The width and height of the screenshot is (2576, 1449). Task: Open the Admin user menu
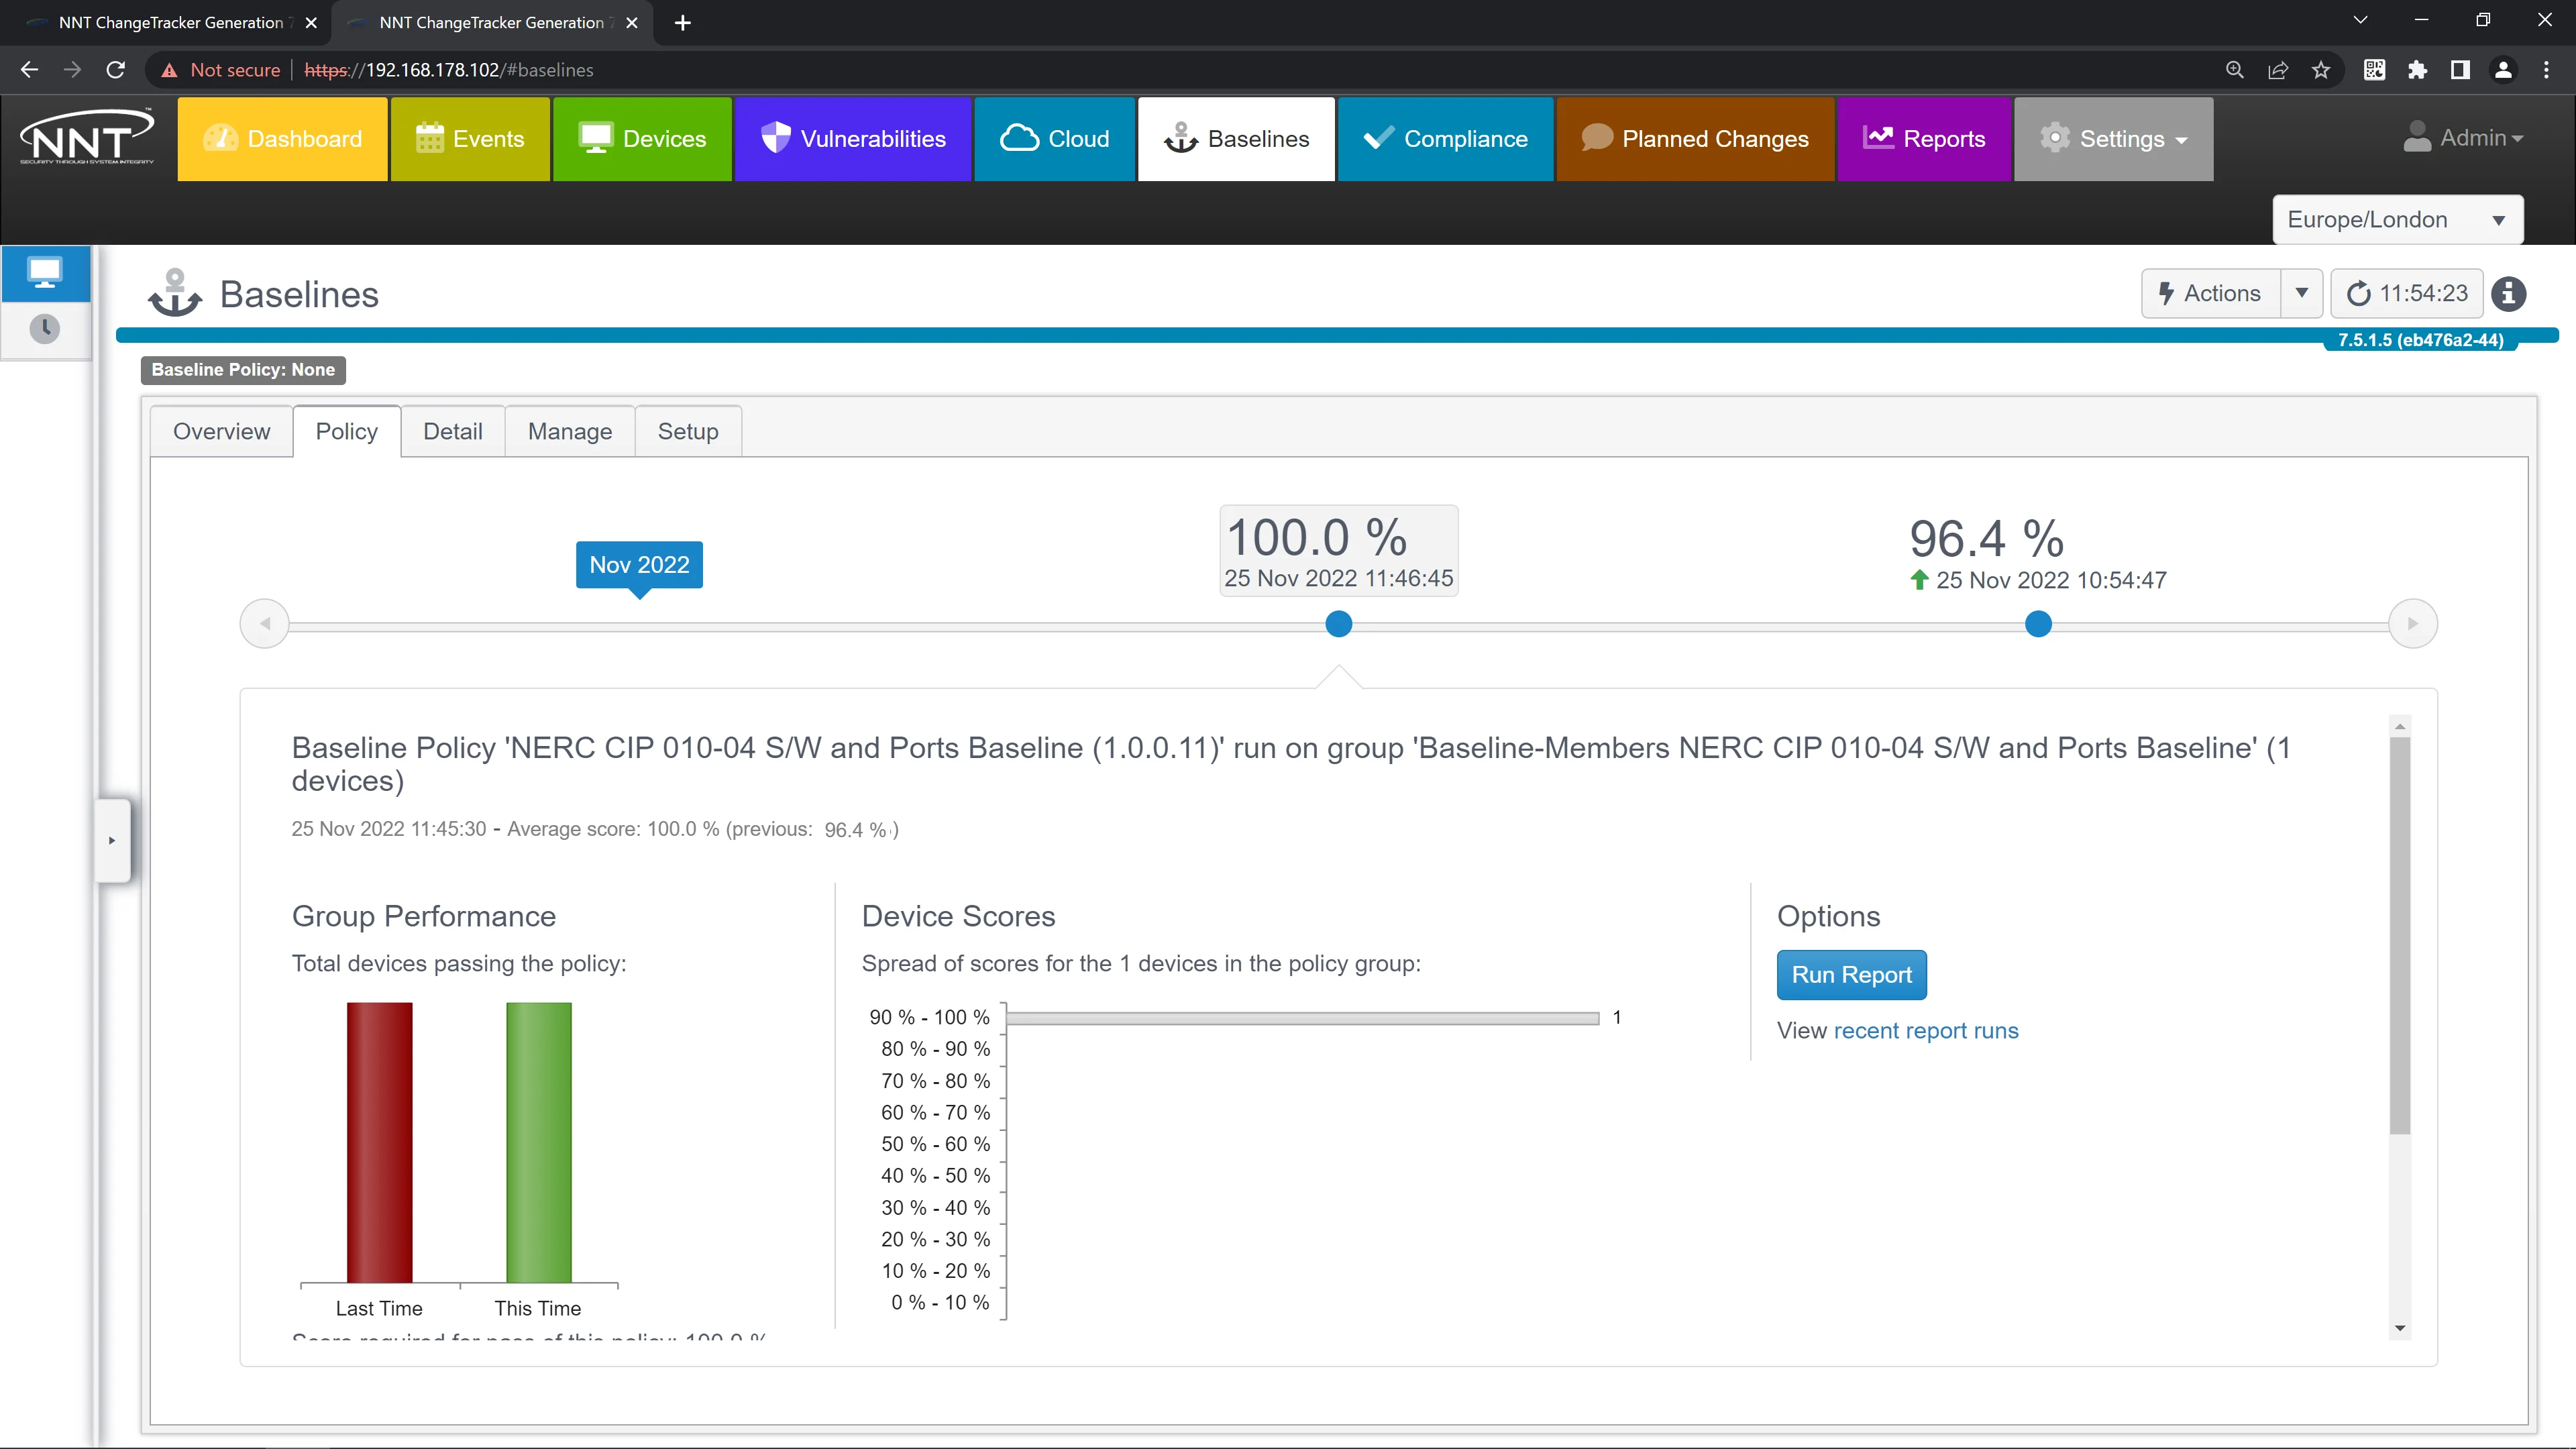pyautogui.click(x=2463, y=138)
